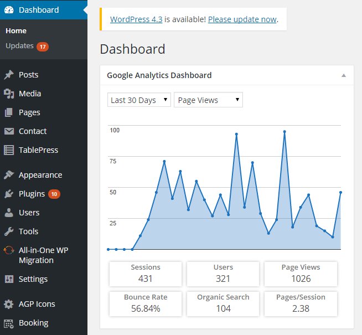Click the Settings sliders icon
Screen dimensions: 362x335
click(x=9, y=279)
